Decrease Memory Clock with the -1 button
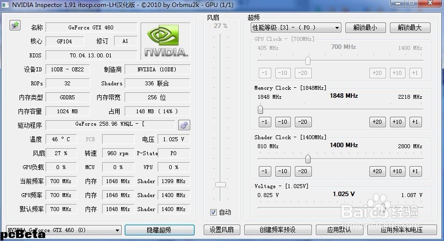The width and height of the screenshot is (444, 241). (265, 122)
